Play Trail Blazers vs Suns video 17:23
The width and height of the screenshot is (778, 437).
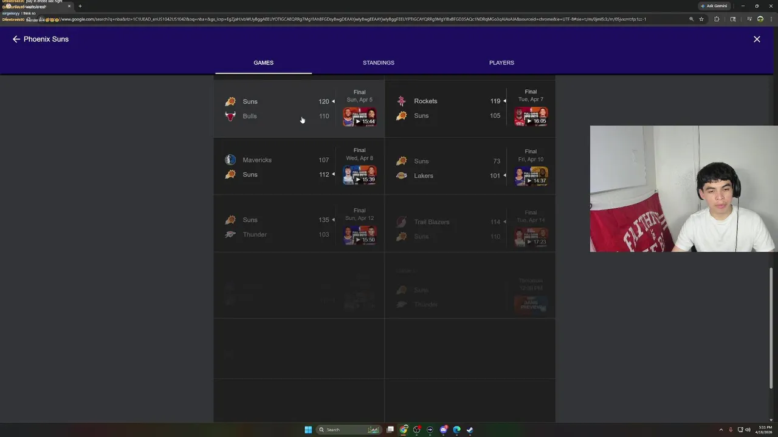click(x=531, y=237)
